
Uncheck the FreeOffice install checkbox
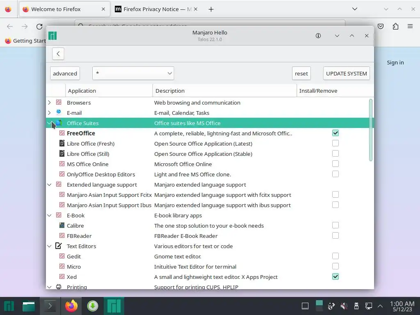click(x=336, y=133)
